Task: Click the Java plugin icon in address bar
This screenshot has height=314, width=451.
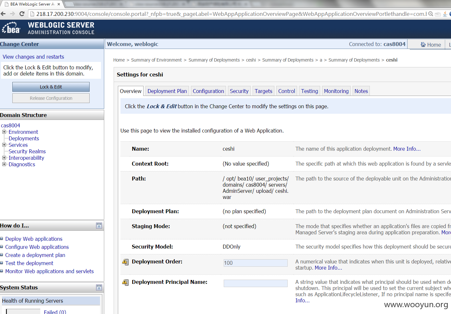Action: click(x=445, y=14)
